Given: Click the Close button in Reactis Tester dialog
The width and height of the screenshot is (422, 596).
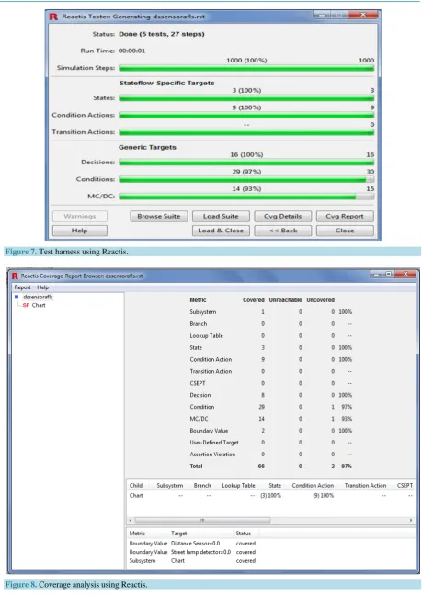Looking at the screenshot, I should (345, 231).
